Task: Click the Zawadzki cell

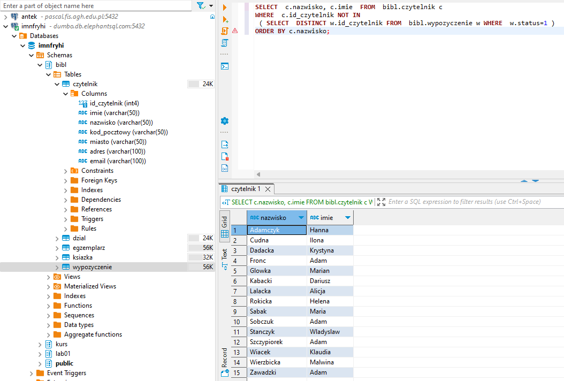Action: 277,372
